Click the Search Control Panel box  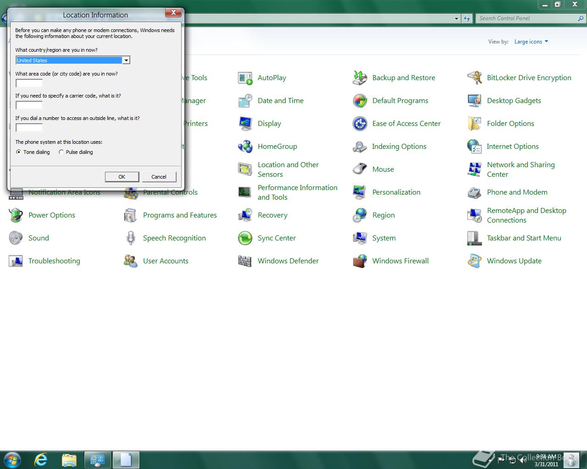531,18
